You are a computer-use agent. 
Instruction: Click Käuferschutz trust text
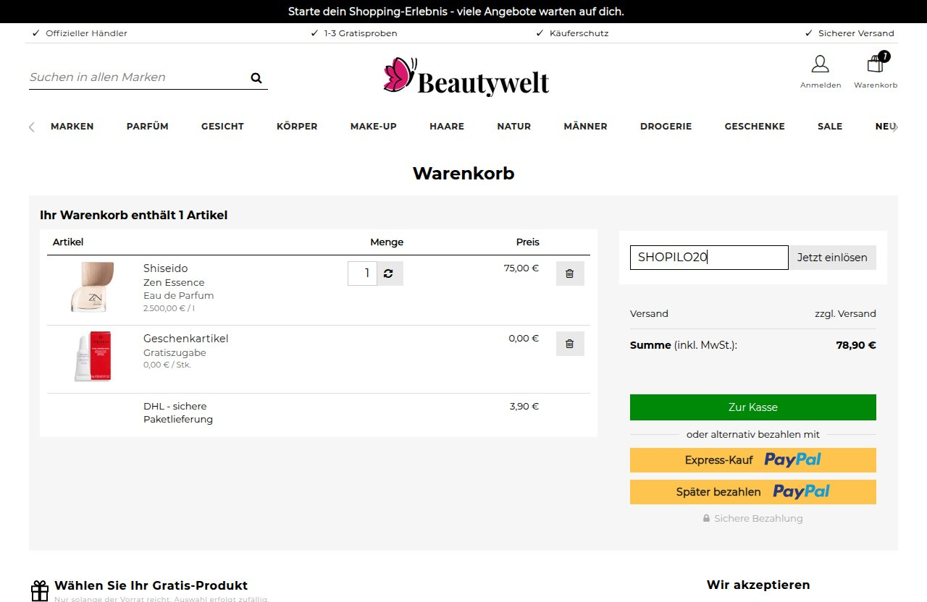point(579,33)
